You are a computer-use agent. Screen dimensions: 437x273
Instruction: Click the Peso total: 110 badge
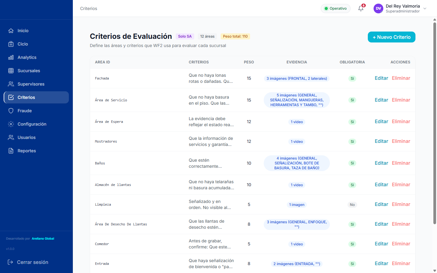coord(235,36)
